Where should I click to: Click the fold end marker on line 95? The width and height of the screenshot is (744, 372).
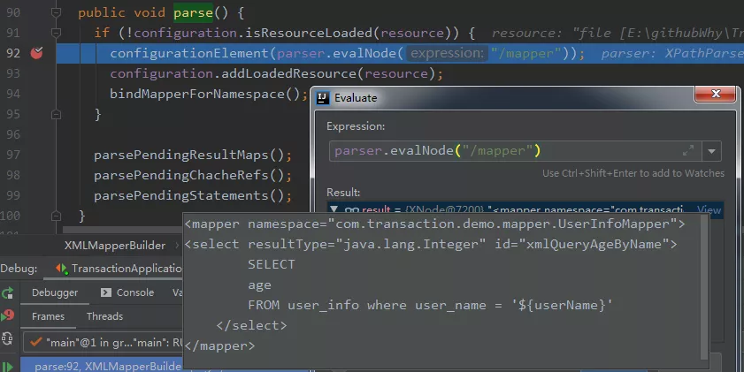point(56,114)
